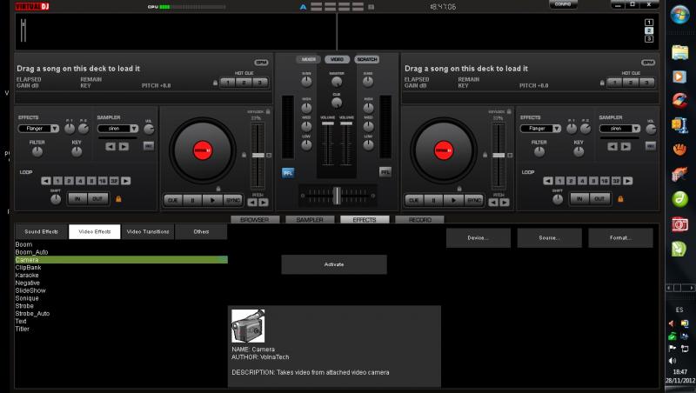Click left deck BPM button
Viewport: 696px width, 393px height.
click(x=261, y=63)
